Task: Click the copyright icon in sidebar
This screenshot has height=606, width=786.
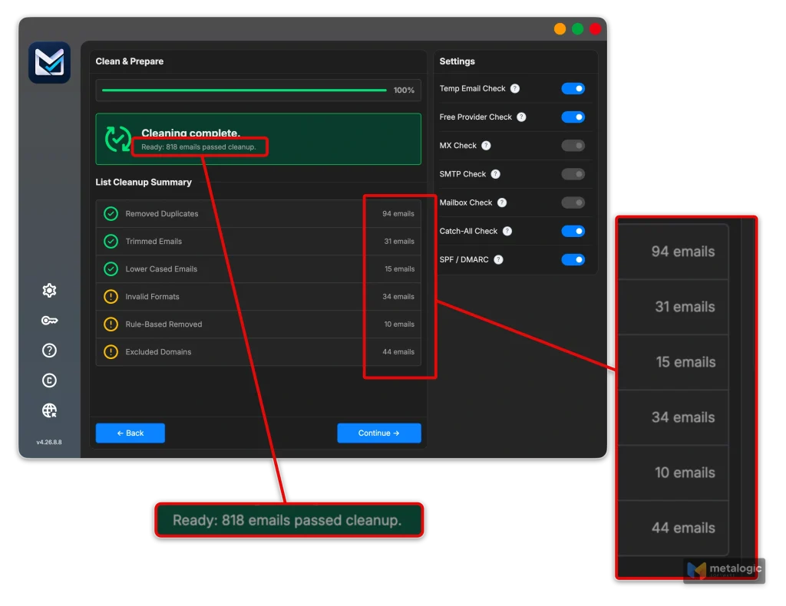Action: (x=49, y=380)
